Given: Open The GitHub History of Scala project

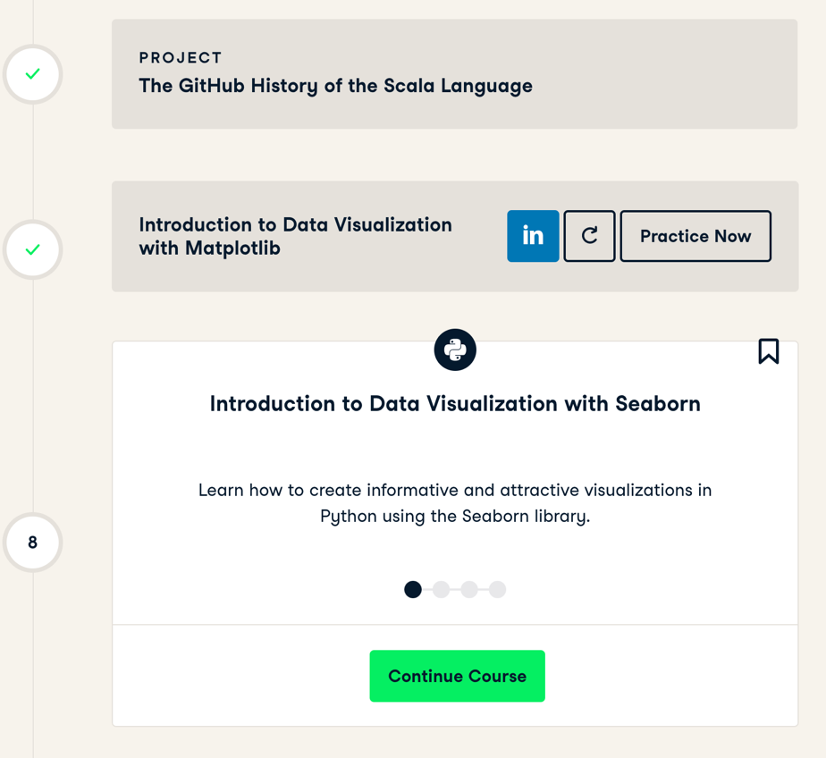Looking at the screenshot, I should tap(335, 86).
